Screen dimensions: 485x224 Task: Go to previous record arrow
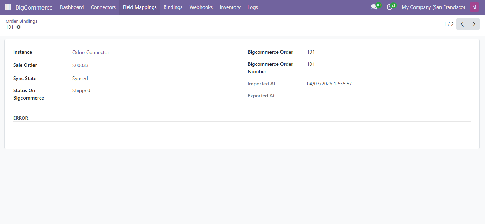pyautogui.click(x=462, y=24)
